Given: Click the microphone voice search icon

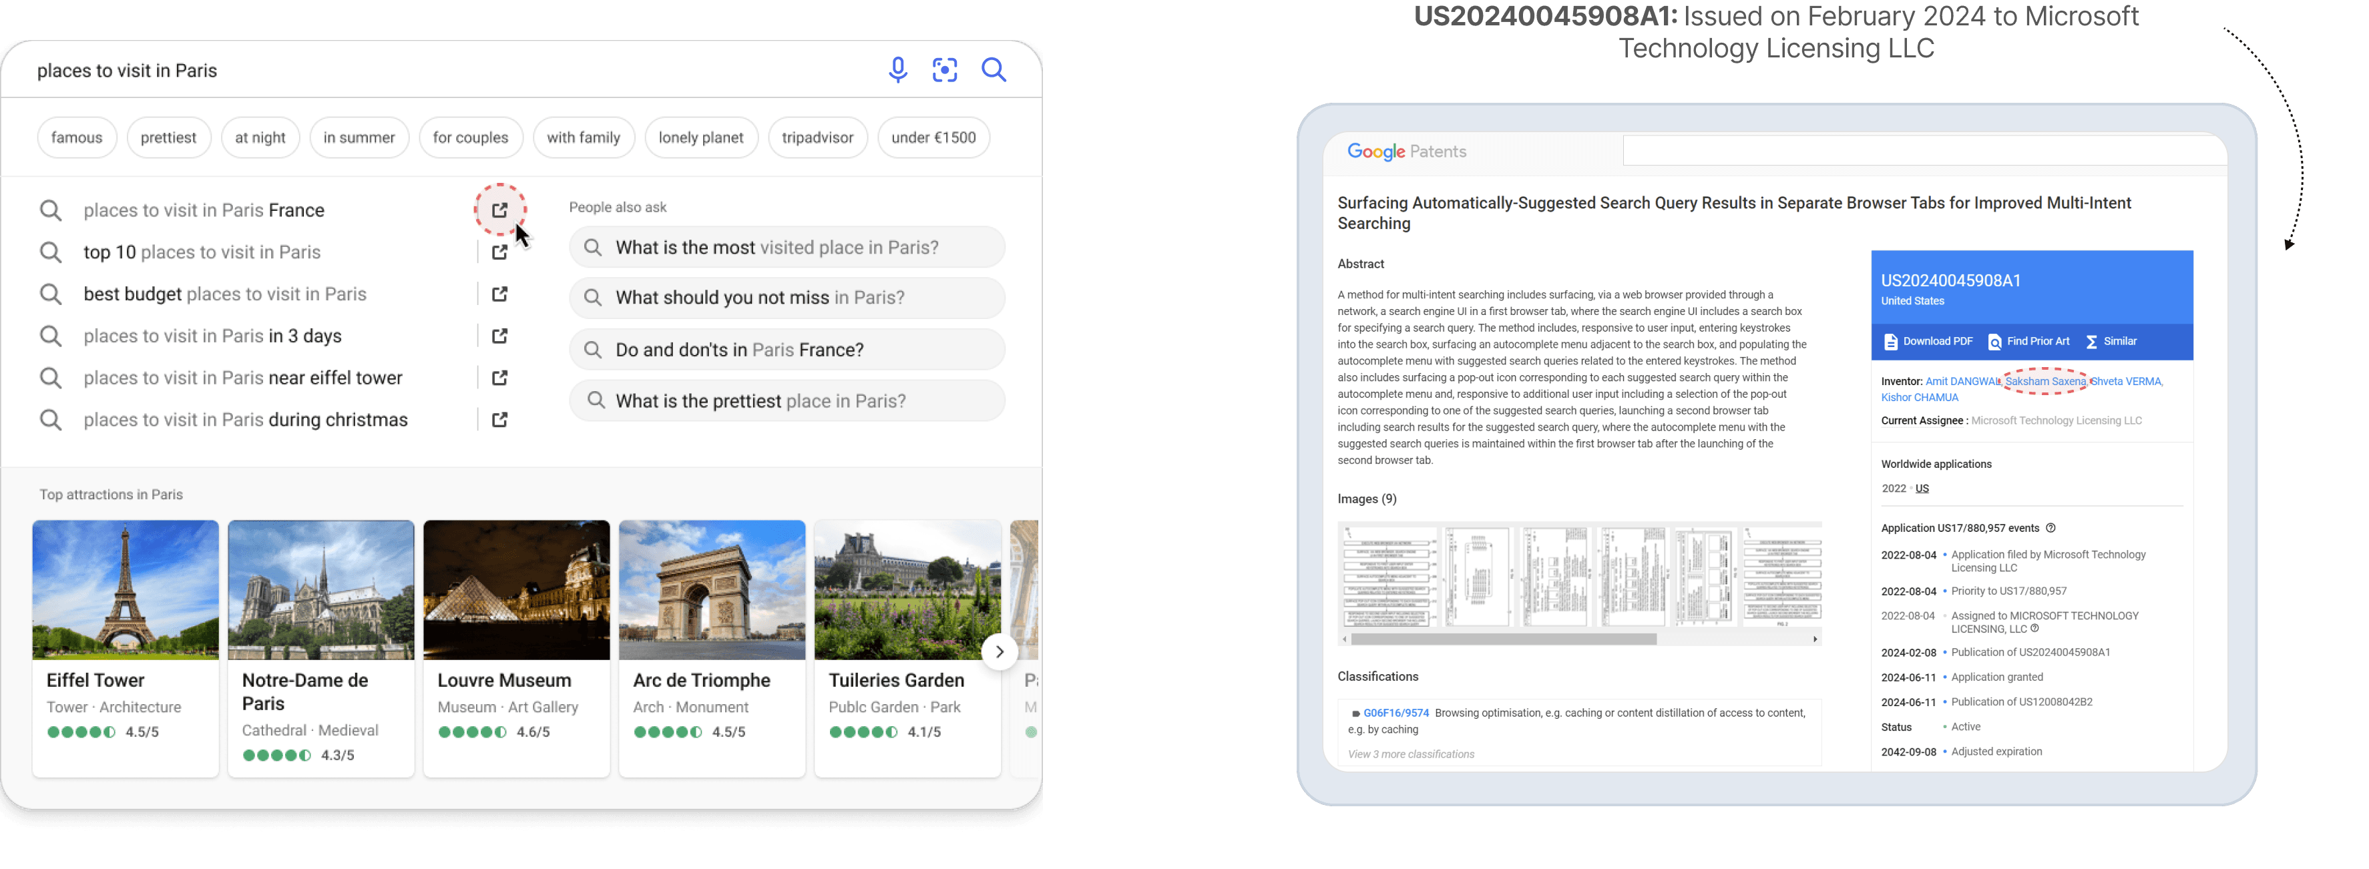Looking at the screenshot, I should pyautogui.click(x=897, y=71).
